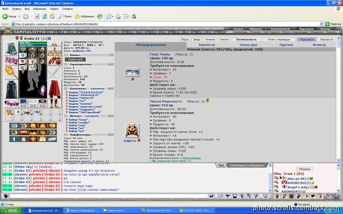
Task: Open the address bar dropdown arrow
Action: [321, 24]
